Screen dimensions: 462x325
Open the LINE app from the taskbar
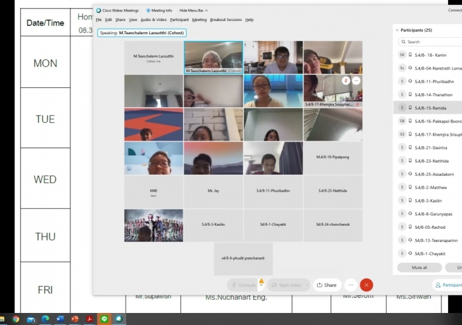point(104,319)
